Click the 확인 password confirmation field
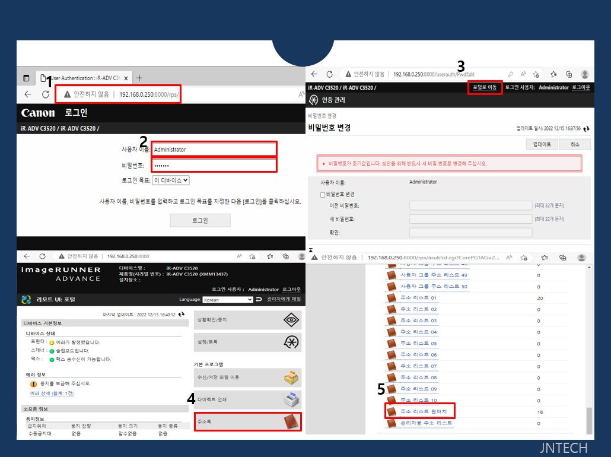This screenshot has width=611, height=457. tap(470, 233)
